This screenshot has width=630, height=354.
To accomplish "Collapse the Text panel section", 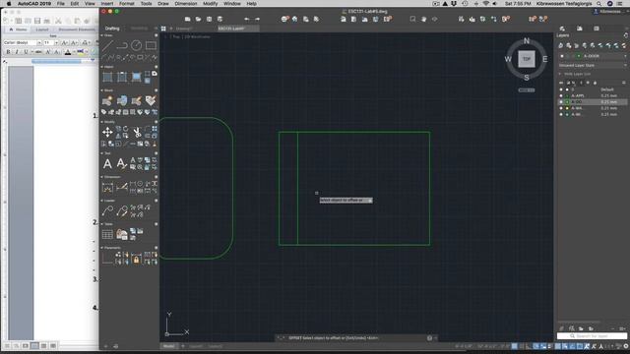I will click(101, 153).
